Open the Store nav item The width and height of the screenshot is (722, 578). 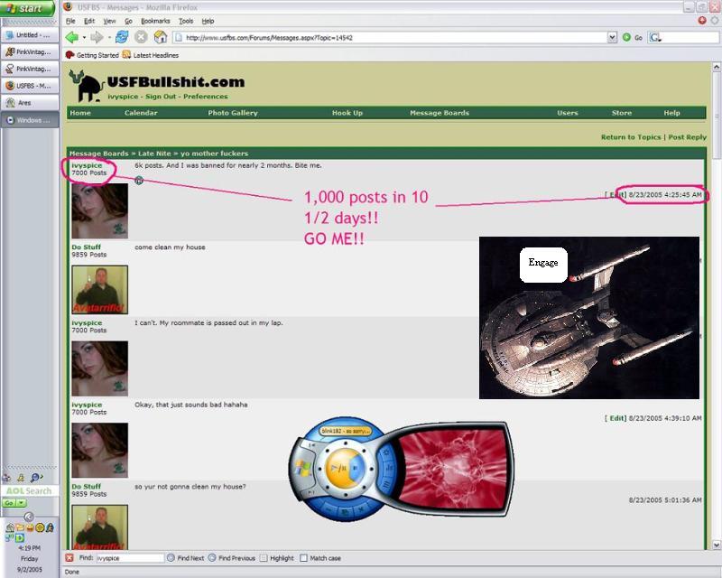click(x=622, y=113)
